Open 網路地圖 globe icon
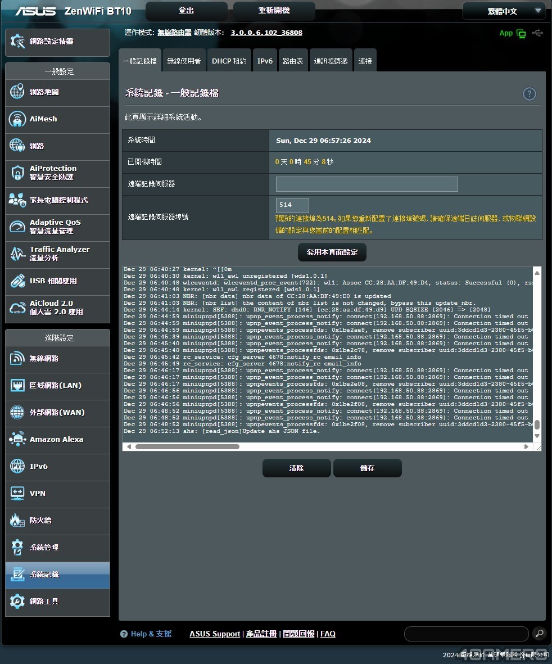The image size is (552, 664). pyautogui.click(x=17, y=92)
